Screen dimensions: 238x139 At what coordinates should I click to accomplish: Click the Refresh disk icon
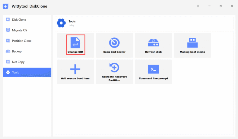[x=153, y=43]
